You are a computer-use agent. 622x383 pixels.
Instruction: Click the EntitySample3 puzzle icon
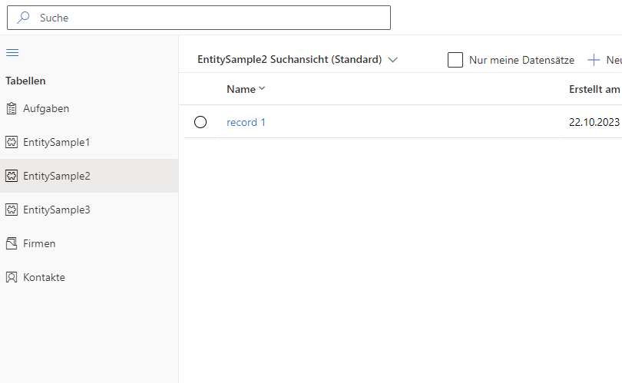tap(12, 210)
